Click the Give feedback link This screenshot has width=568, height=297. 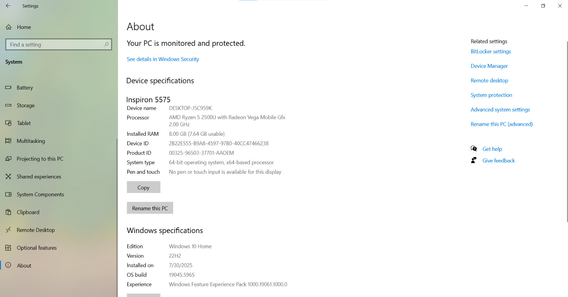coord(498,161)
